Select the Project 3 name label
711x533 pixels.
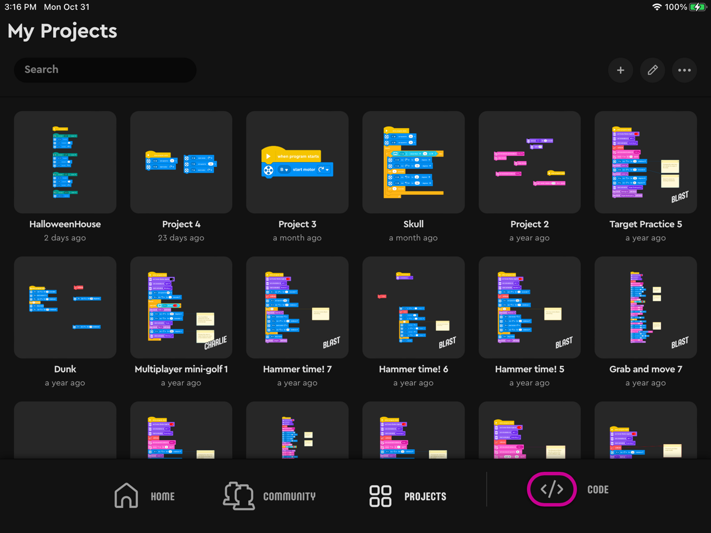coord(297,224)
